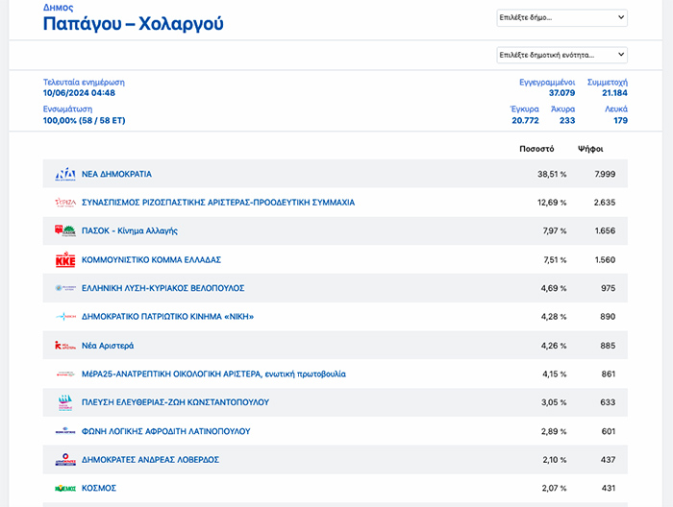
Task: Click the 'Ποσοστό' column header
Action: pos(536,149)
